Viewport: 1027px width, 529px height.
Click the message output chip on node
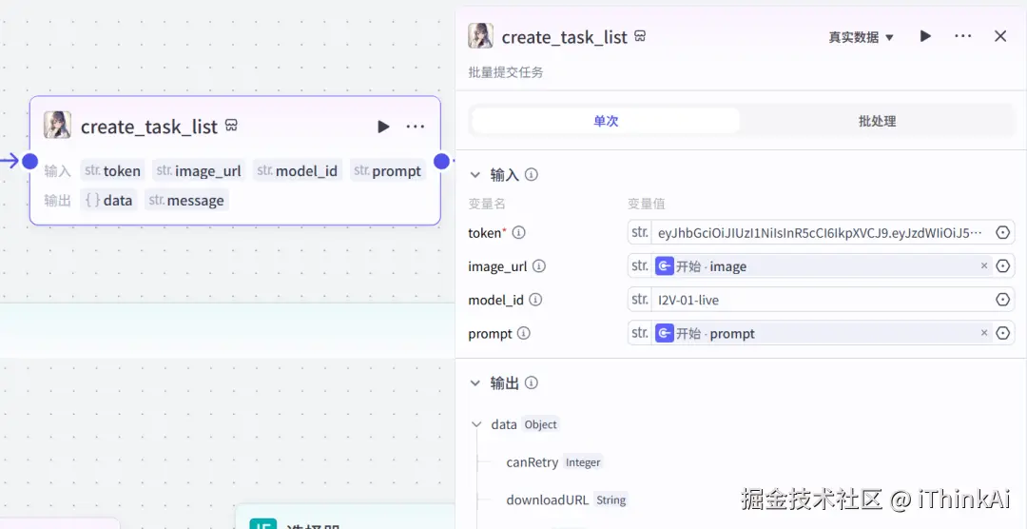[x=186, y=200]
